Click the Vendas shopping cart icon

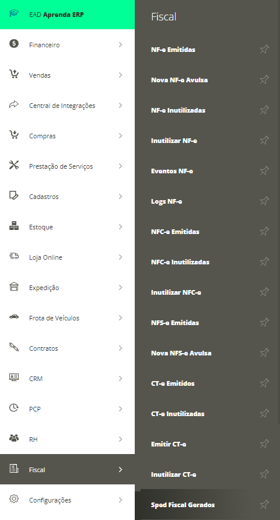coord(14,74)
